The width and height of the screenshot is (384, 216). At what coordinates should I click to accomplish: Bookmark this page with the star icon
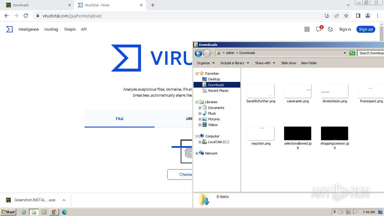[x=346, y=16]
